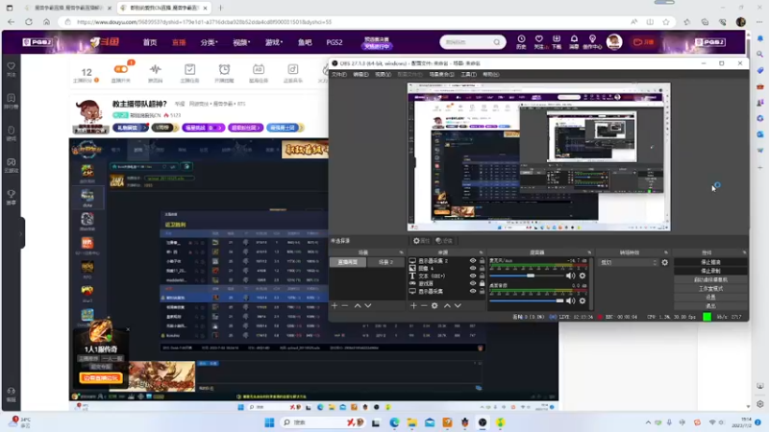The image size is (769, 432).
Task: Open Douyu 历史 history icon
Action: coord(521,42)
